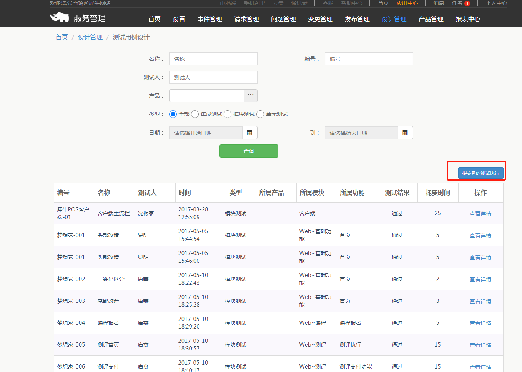The height and width of the screenshot is (372, 522).
Task: View details for 2017-05-05 15:46:00 row
Action: tap(480, 257)
